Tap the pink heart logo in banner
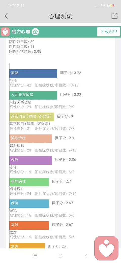This screenshot has height=263, width=121. coord(5,32)
